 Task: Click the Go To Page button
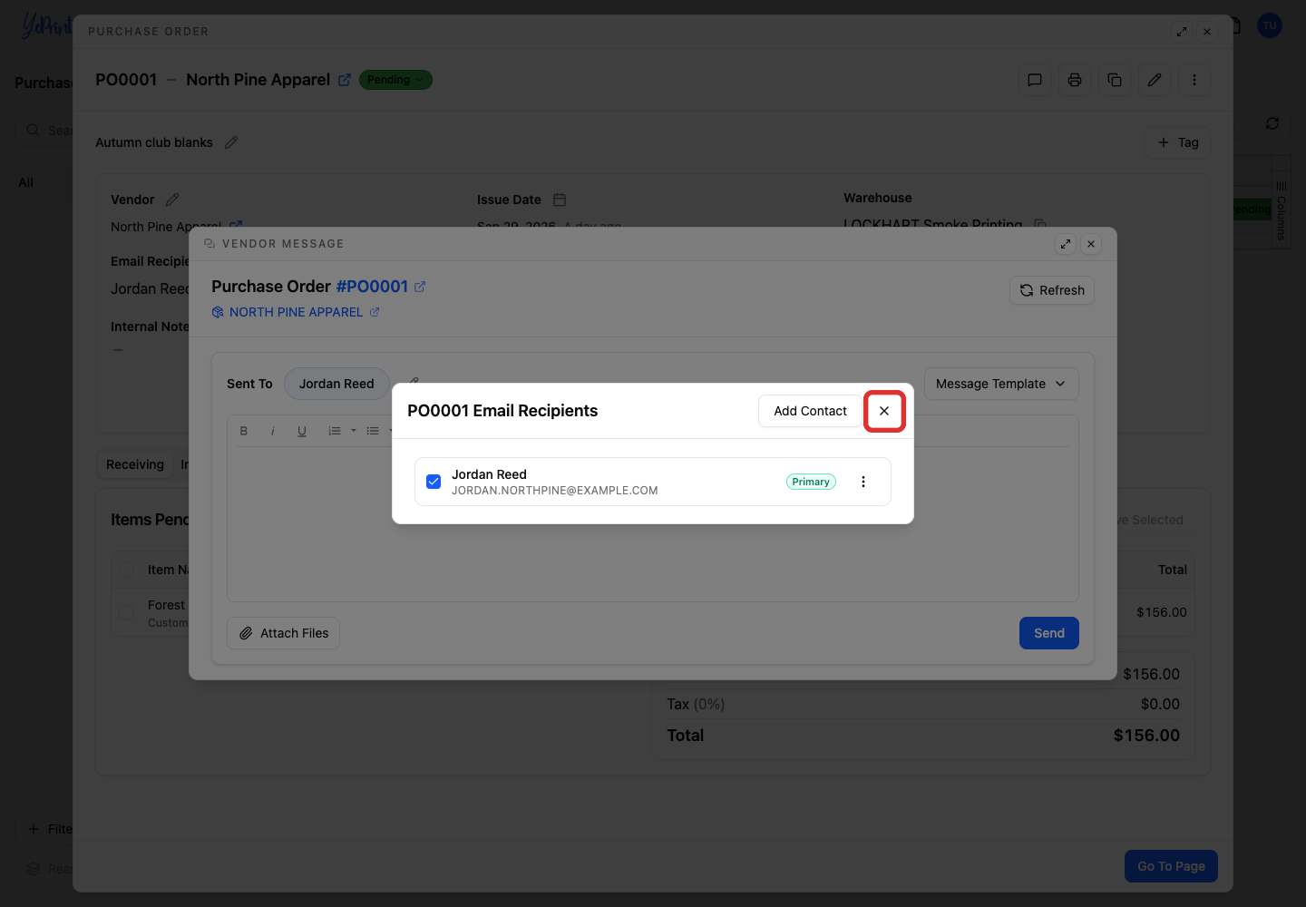pyautogui.click(x=1171, y=866)
